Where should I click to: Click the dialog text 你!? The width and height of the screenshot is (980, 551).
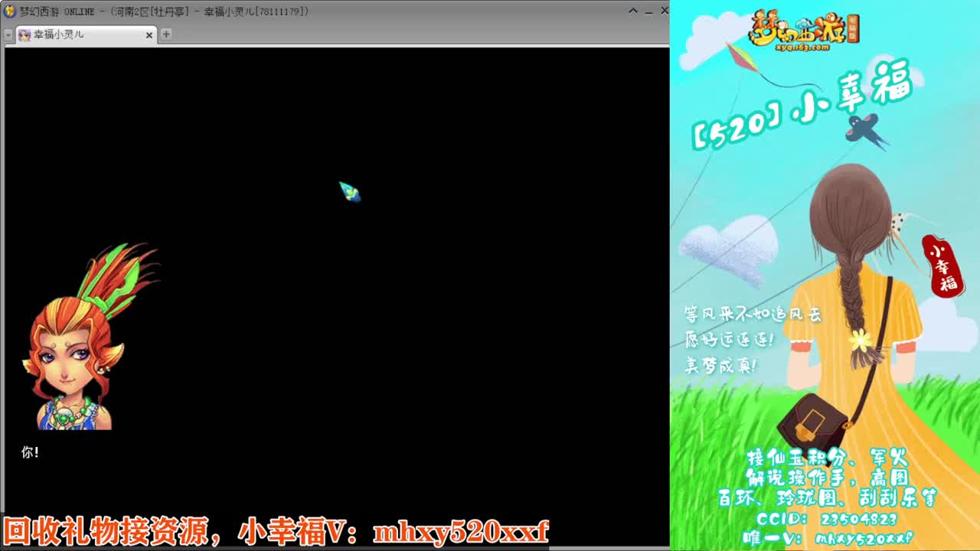[30, 452]
